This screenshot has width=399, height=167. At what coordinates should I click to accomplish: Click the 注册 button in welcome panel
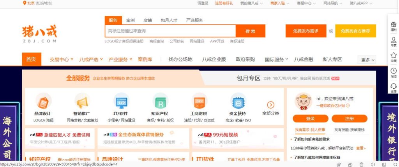[350, 118]
